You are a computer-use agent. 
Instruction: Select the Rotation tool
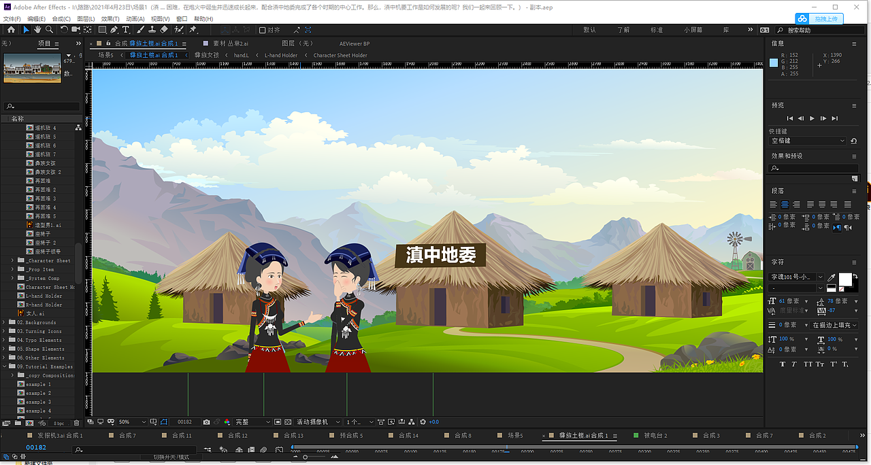[x=64, y=30]
